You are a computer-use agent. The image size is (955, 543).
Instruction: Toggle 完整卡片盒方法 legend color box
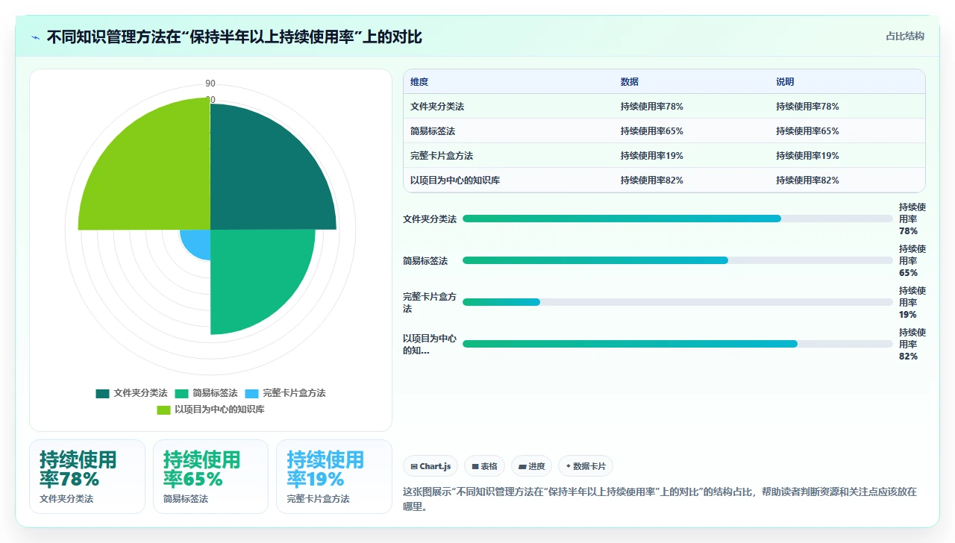(252, 393)
